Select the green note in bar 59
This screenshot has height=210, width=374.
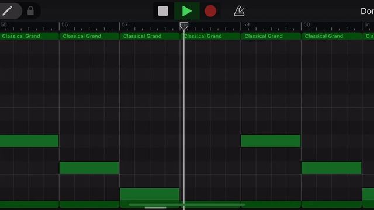pyautogui.click(x=271, y=141)
